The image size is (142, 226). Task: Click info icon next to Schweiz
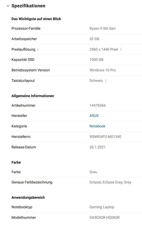coord(106,80)
